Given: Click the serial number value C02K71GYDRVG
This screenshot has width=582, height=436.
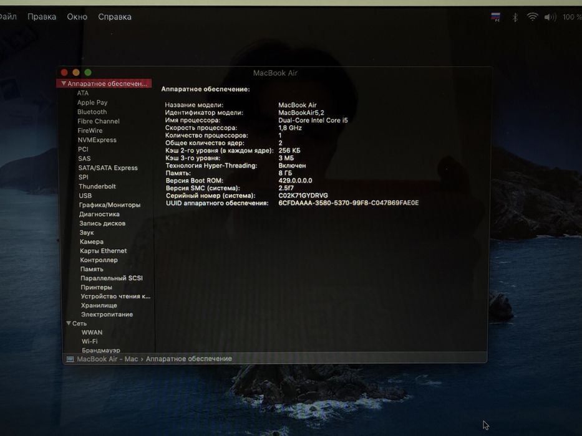Looking at the screenshot, I should pyautogui.click(x=303, y=196).
